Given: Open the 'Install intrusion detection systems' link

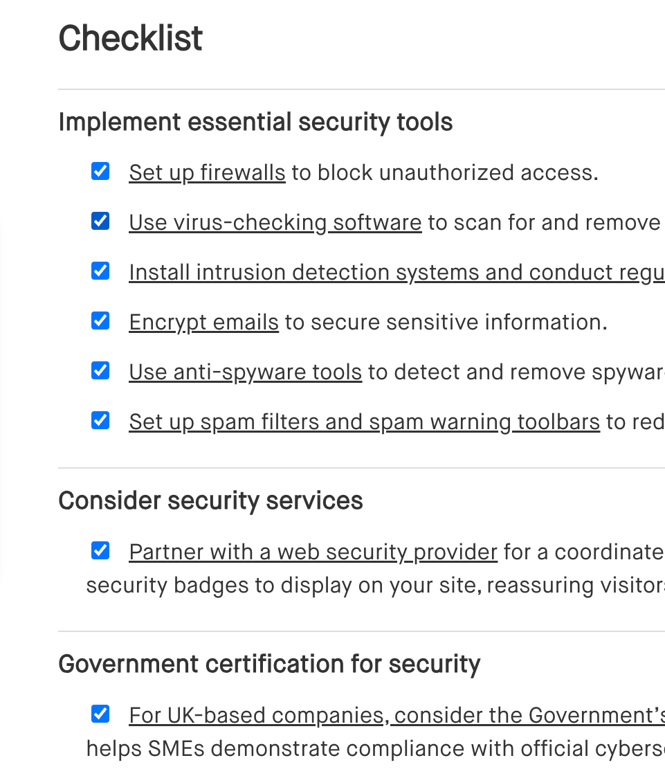Looking at the screenshot, I should point(396,272).
